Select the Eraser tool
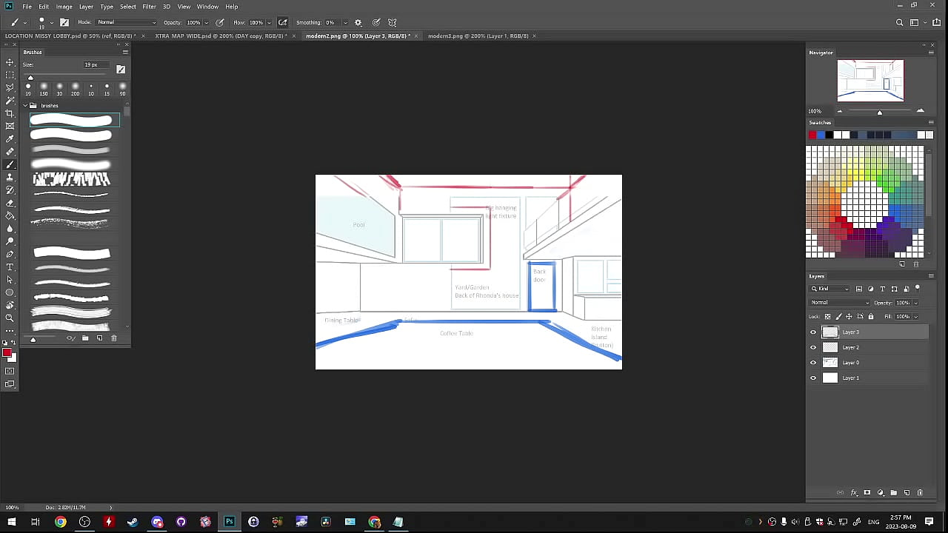The width and height of the screenshot is (948, 533). (10, 203)
